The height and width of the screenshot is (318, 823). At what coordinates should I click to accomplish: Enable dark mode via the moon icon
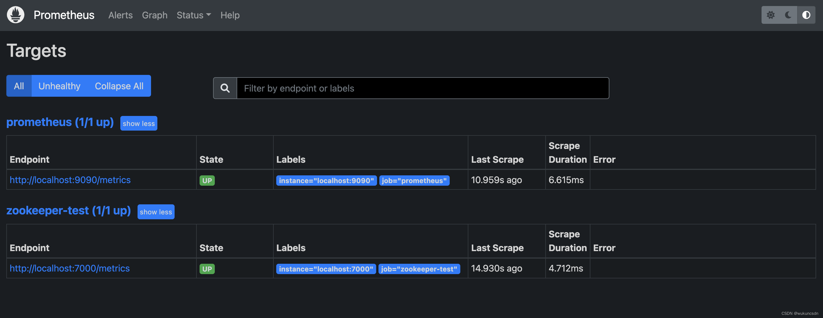pyautogui.click(x=788, y=15)
